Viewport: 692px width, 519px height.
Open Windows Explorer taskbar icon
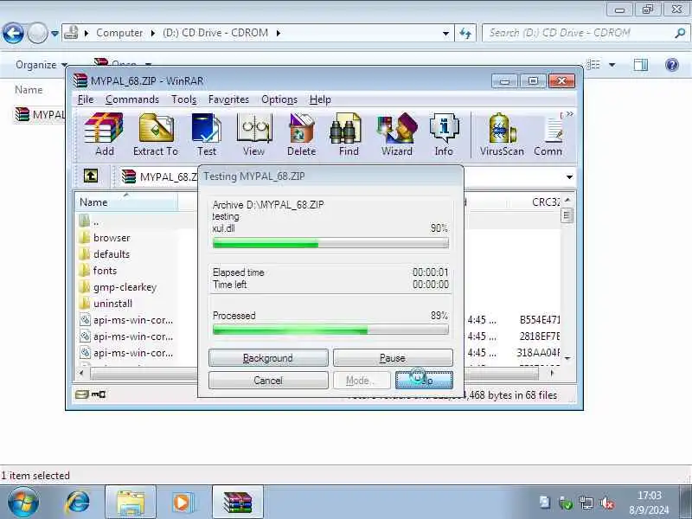coord(131,503)
